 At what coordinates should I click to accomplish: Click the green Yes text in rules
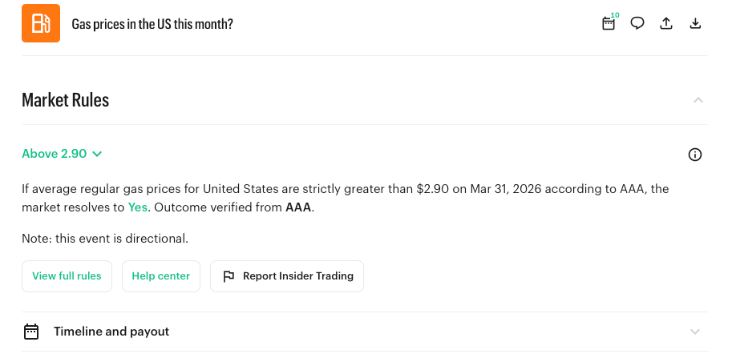point(138,207)
